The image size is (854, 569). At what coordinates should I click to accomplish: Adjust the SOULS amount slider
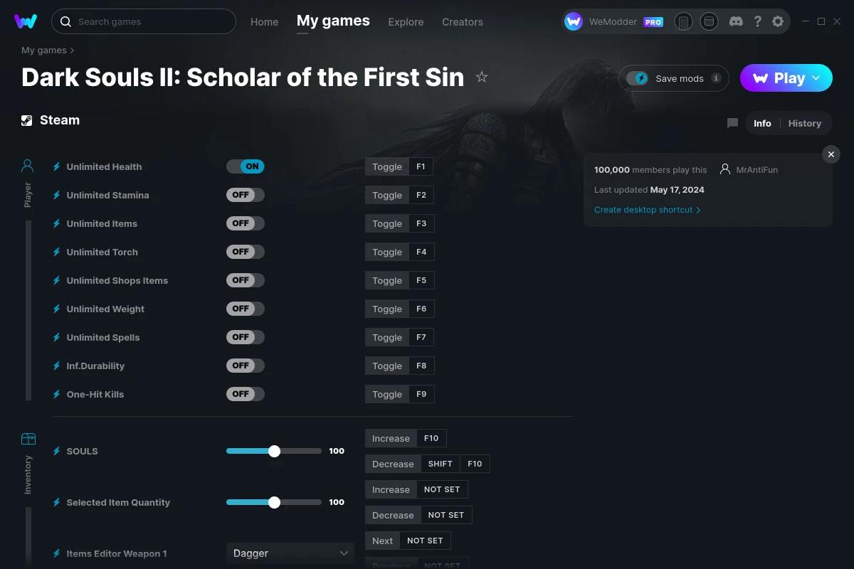pos(274,451)
